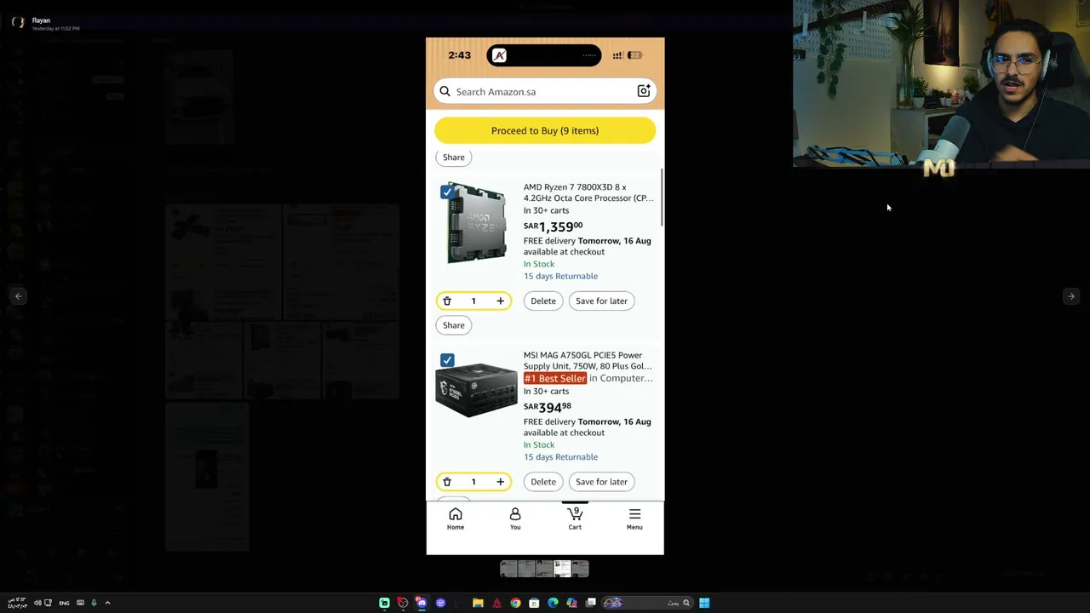
Task: Click the SAR 394.98 price text
Action: [548, 407]
